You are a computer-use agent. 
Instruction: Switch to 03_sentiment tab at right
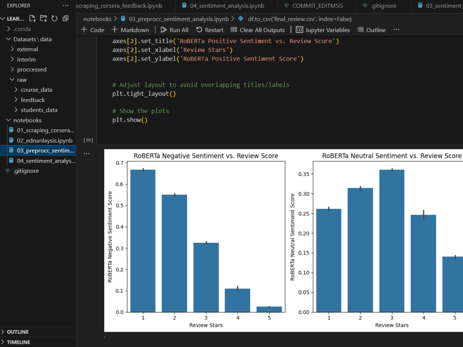[x=438, y=6]
